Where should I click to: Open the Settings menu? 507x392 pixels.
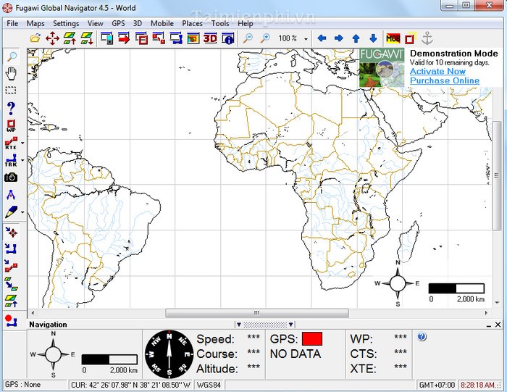66,23
